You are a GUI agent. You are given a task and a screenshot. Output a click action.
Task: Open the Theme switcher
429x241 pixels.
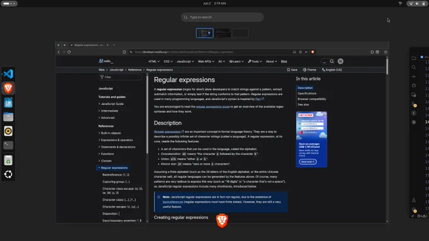coord(309,70)
